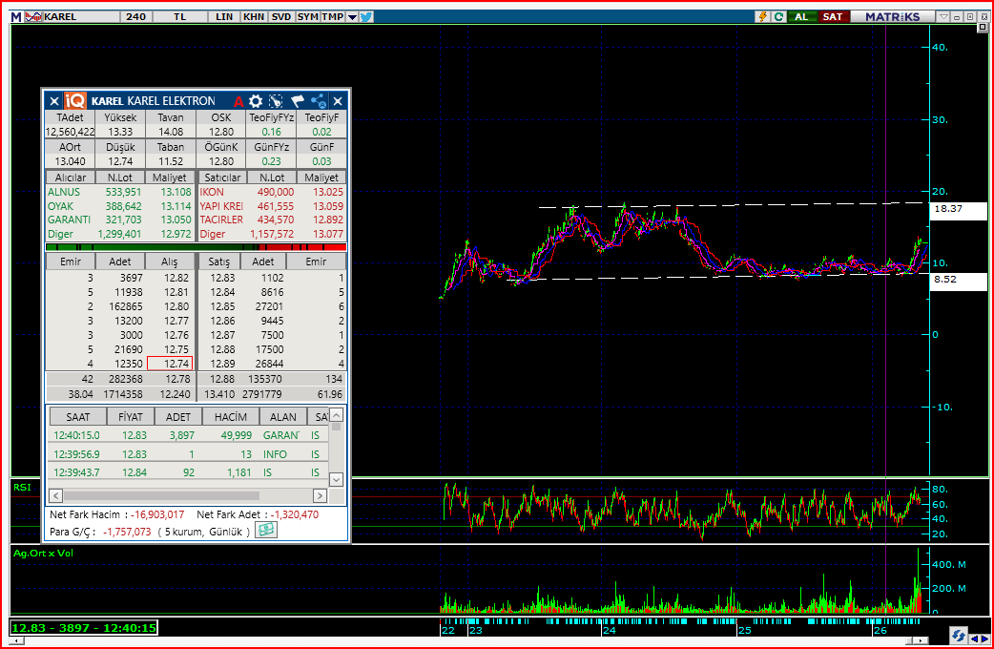Click the SAAT column header

77,417
